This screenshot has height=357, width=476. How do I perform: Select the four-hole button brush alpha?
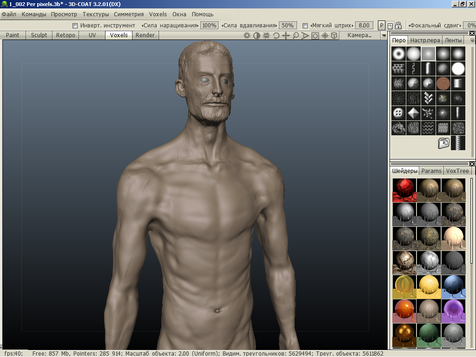(x=398, y=113)
